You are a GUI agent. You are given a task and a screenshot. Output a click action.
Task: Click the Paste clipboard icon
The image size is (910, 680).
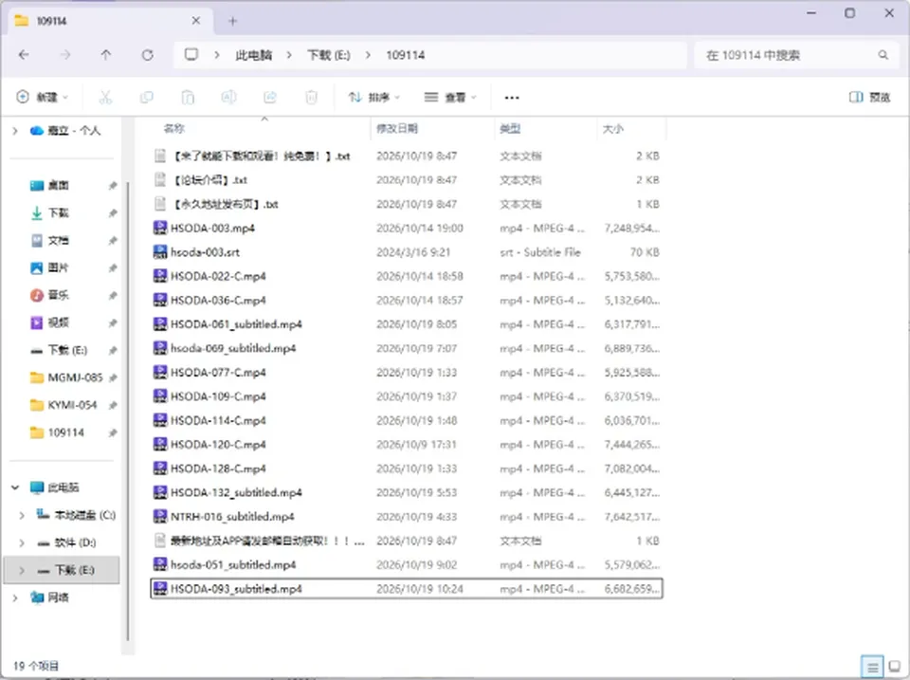point(188,97)
